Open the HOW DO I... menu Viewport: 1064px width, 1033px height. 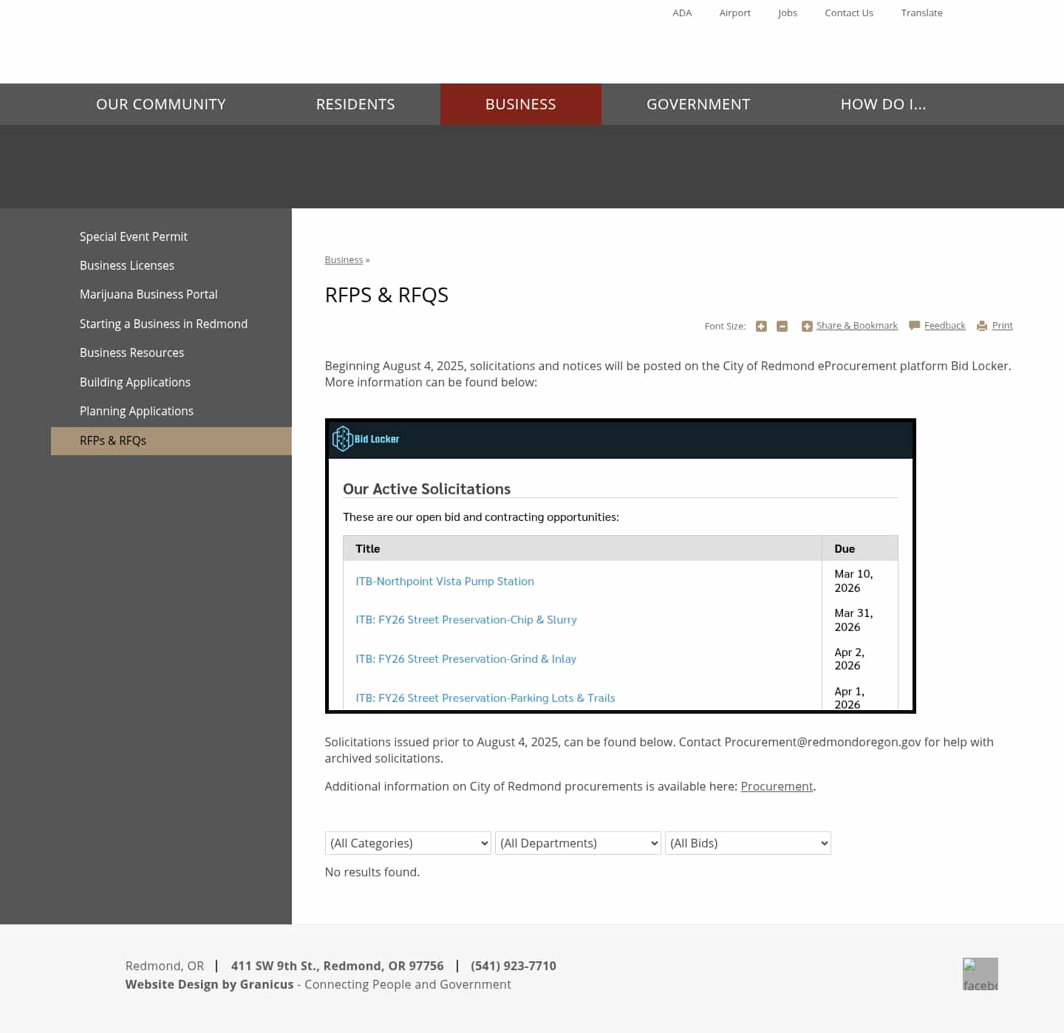(884, 104)
